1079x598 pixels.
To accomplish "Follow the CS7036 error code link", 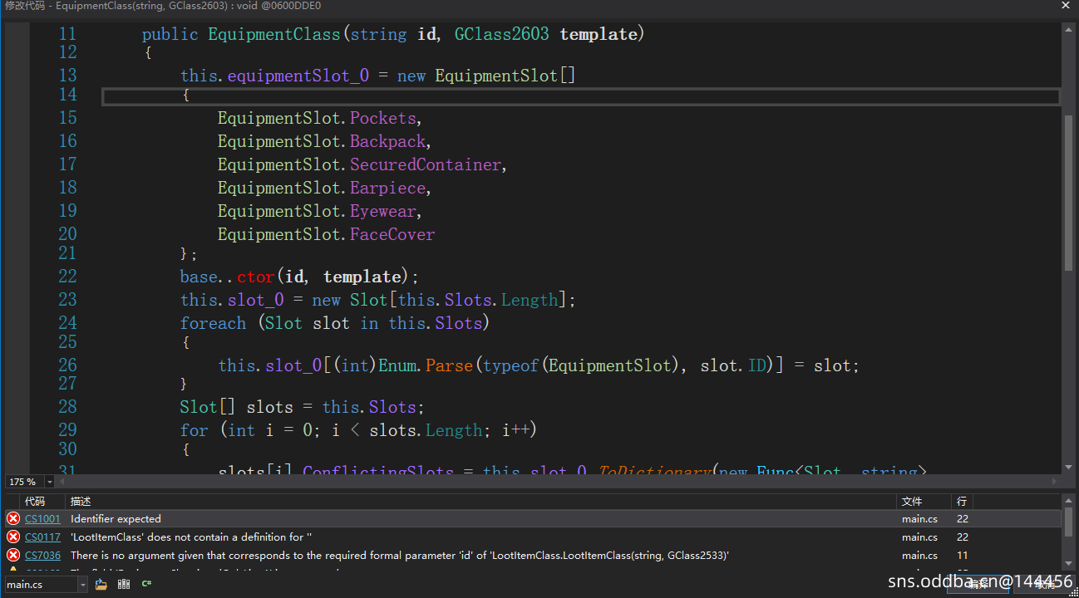I will [42, 556].
